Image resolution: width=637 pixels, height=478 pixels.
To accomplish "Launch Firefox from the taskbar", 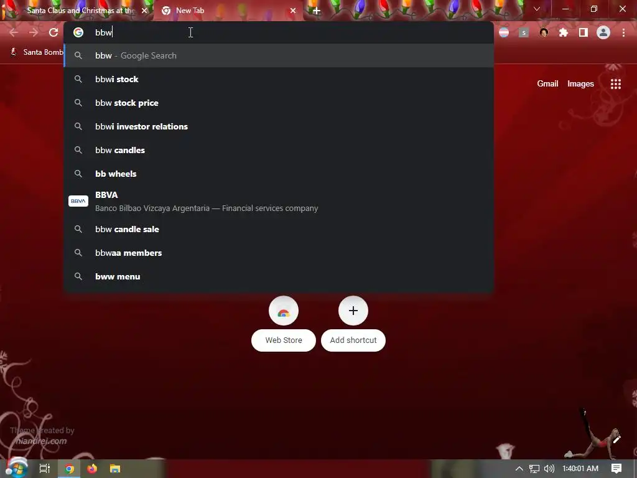I will coord(92,469).
